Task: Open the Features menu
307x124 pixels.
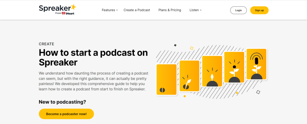Action: pos(110,10)
